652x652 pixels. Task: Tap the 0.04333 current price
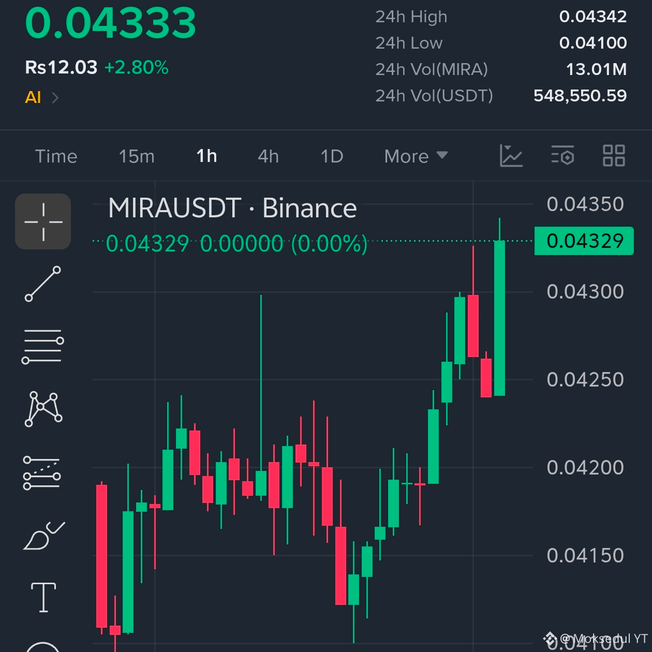pos(111,23)
